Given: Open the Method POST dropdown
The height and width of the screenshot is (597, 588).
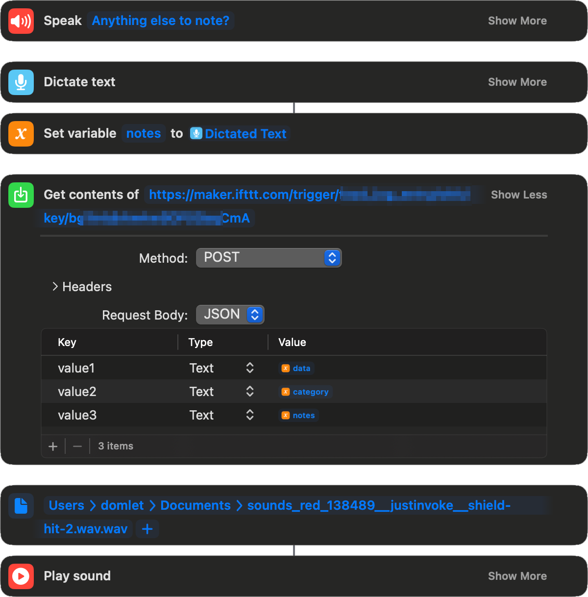Looking at the screenshot, I should (269, 258).
